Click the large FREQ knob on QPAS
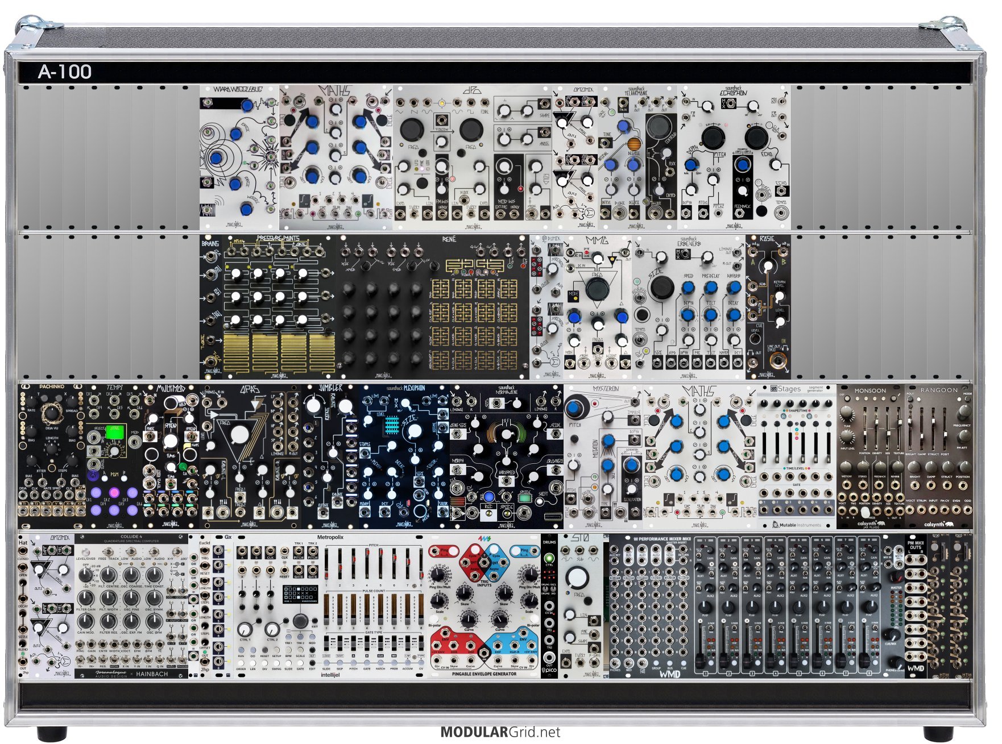The width and height of the screenshot is (1002, 744). click(240, 435)
